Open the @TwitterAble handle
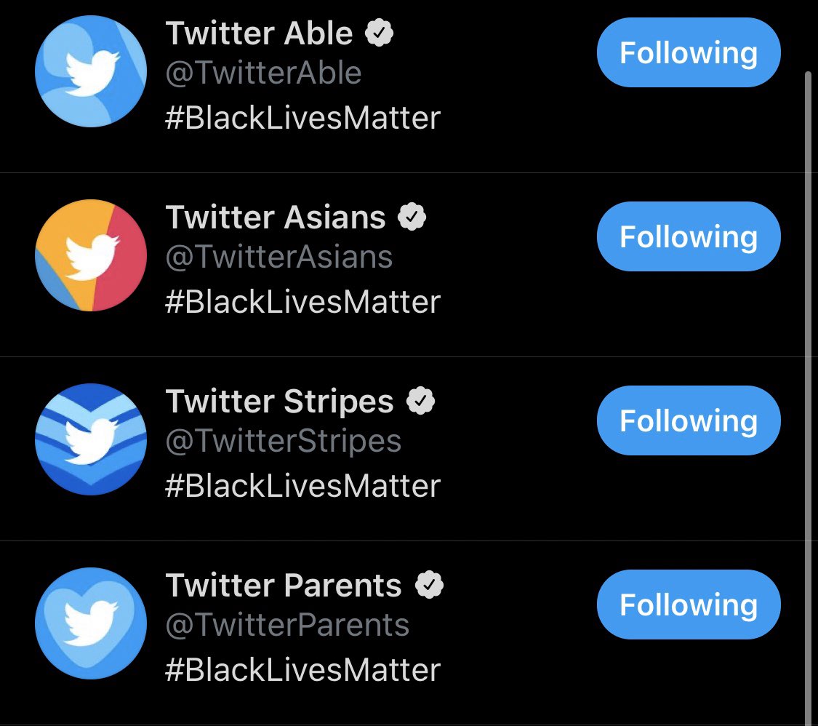The image size is (818, 726). click(263, 73)
